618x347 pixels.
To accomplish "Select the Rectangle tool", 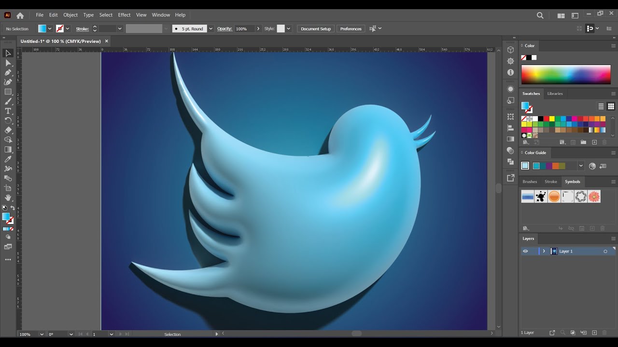I will (8, 92).
